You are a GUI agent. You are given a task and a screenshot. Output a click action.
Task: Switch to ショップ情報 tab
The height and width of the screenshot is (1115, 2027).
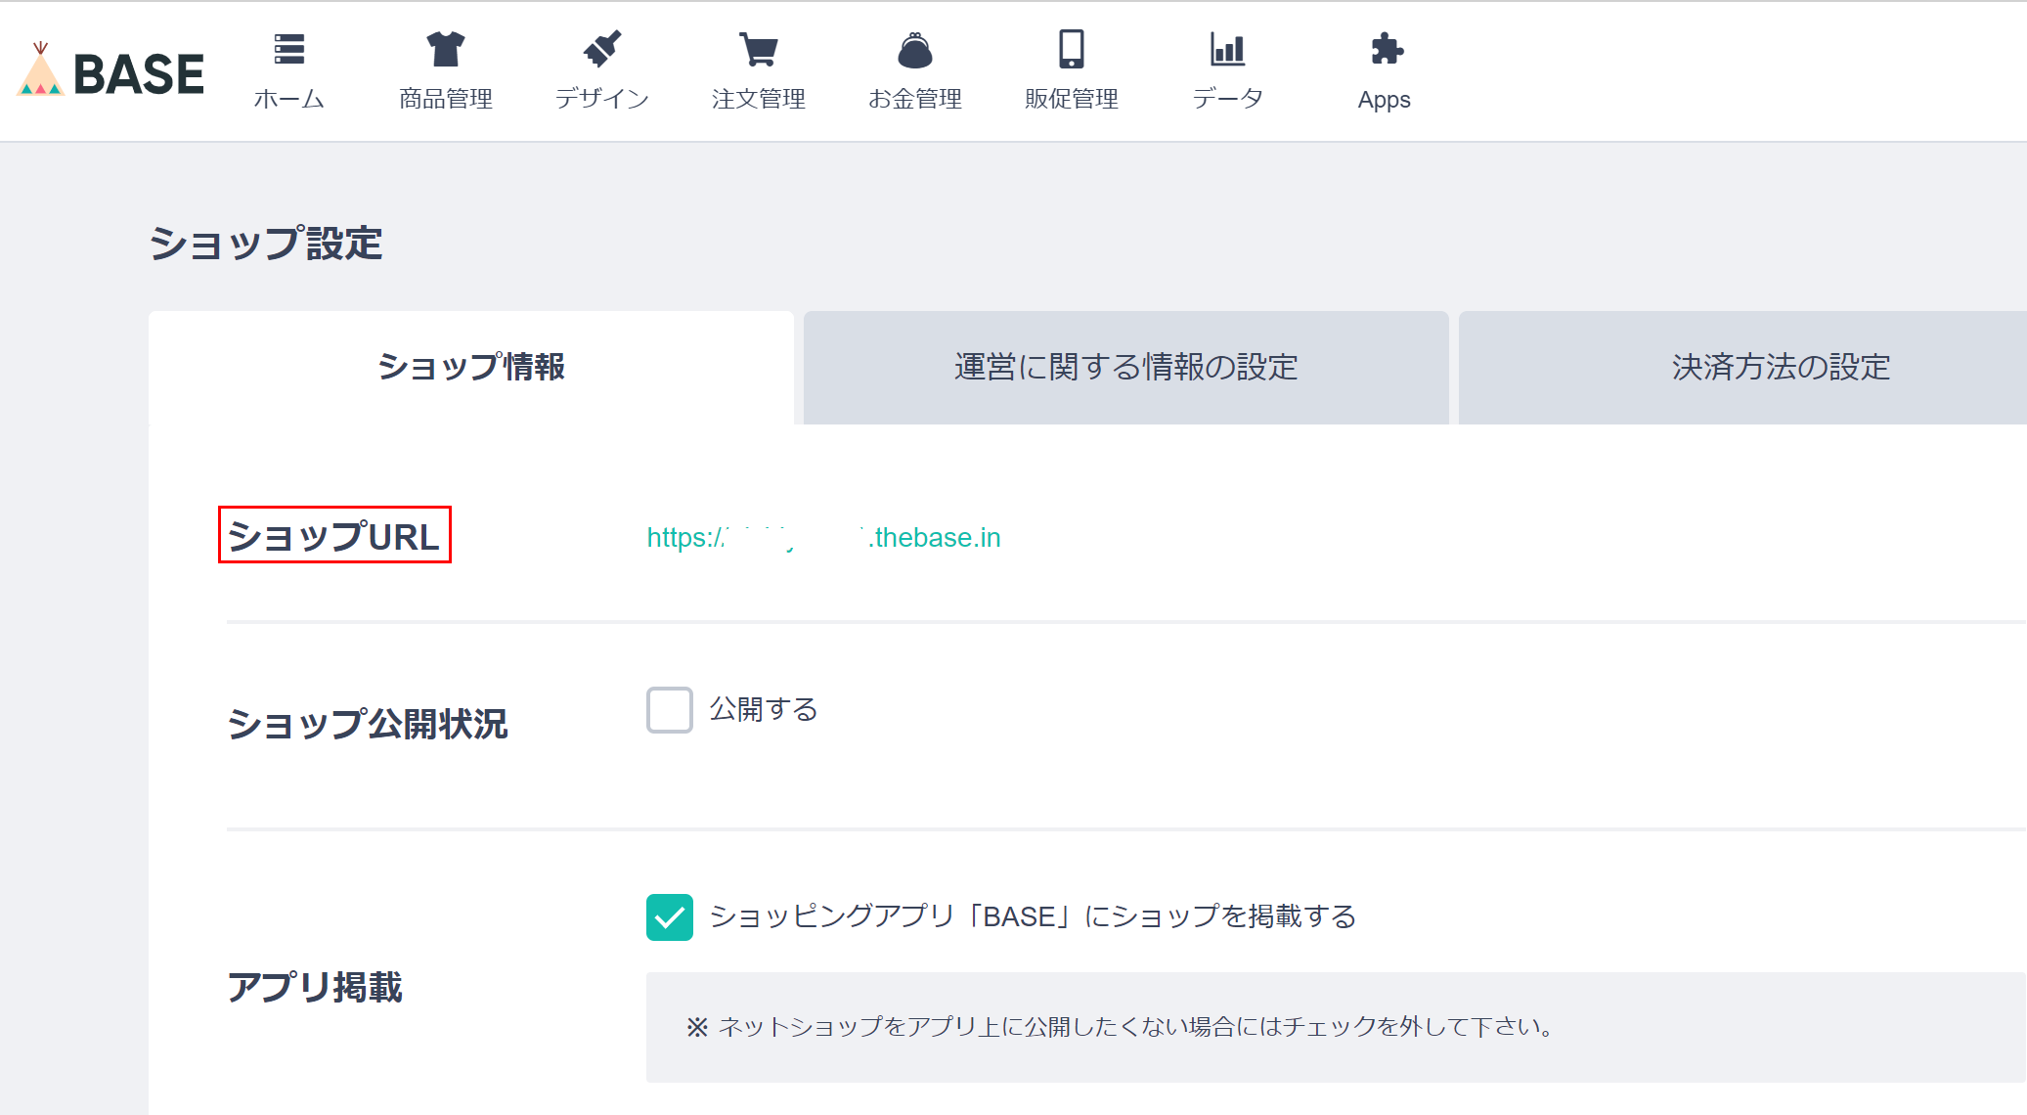pyautogui.click(x=471, y=368)
